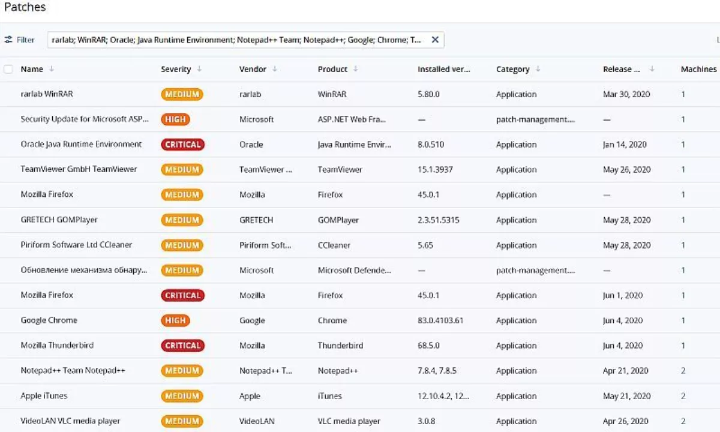Click the Vendor column sort arrow
Viewport: 720px width, 432px height.
(275, 69)
